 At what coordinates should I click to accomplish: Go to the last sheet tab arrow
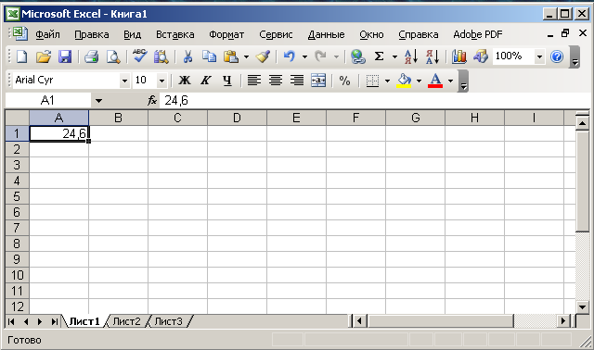point(54,321)
